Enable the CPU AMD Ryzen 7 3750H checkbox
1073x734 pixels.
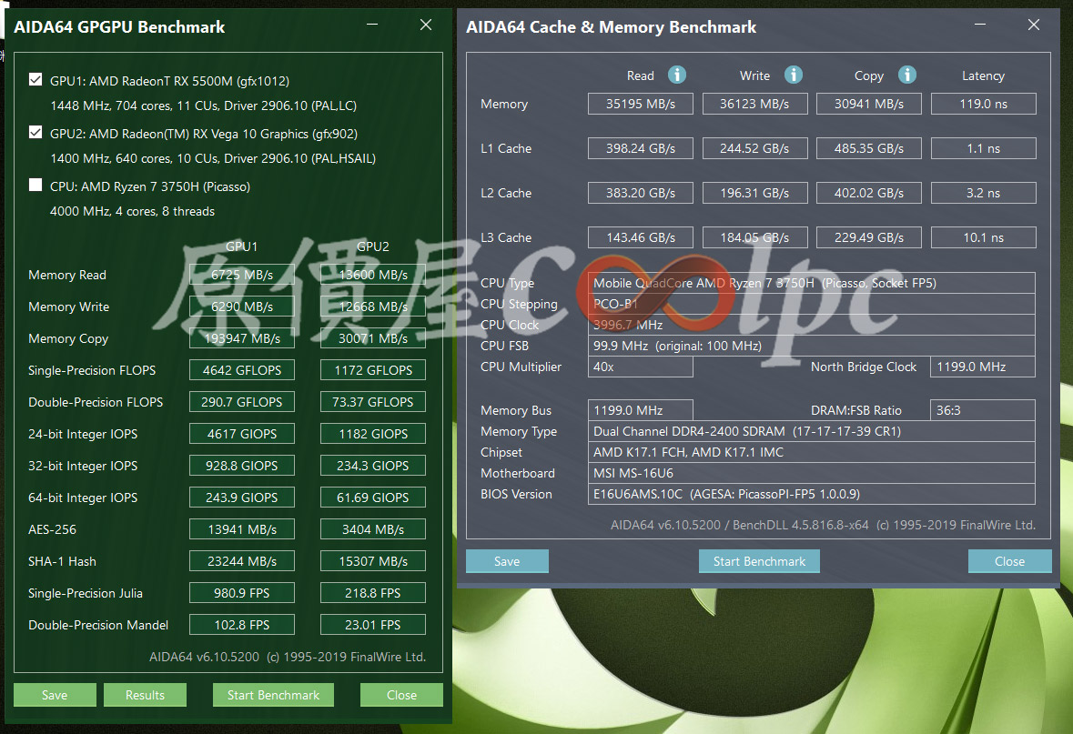coord(35,185)
